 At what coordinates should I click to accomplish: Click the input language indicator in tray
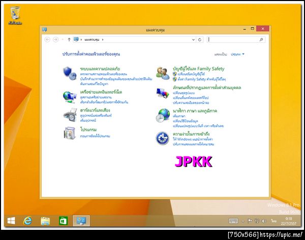[x=274, y=221]
